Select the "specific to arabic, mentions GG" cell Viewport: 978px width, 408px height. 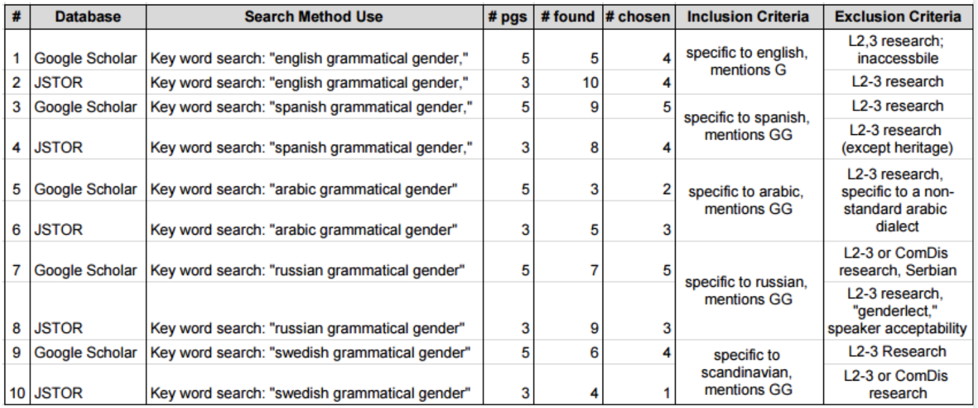748,200
